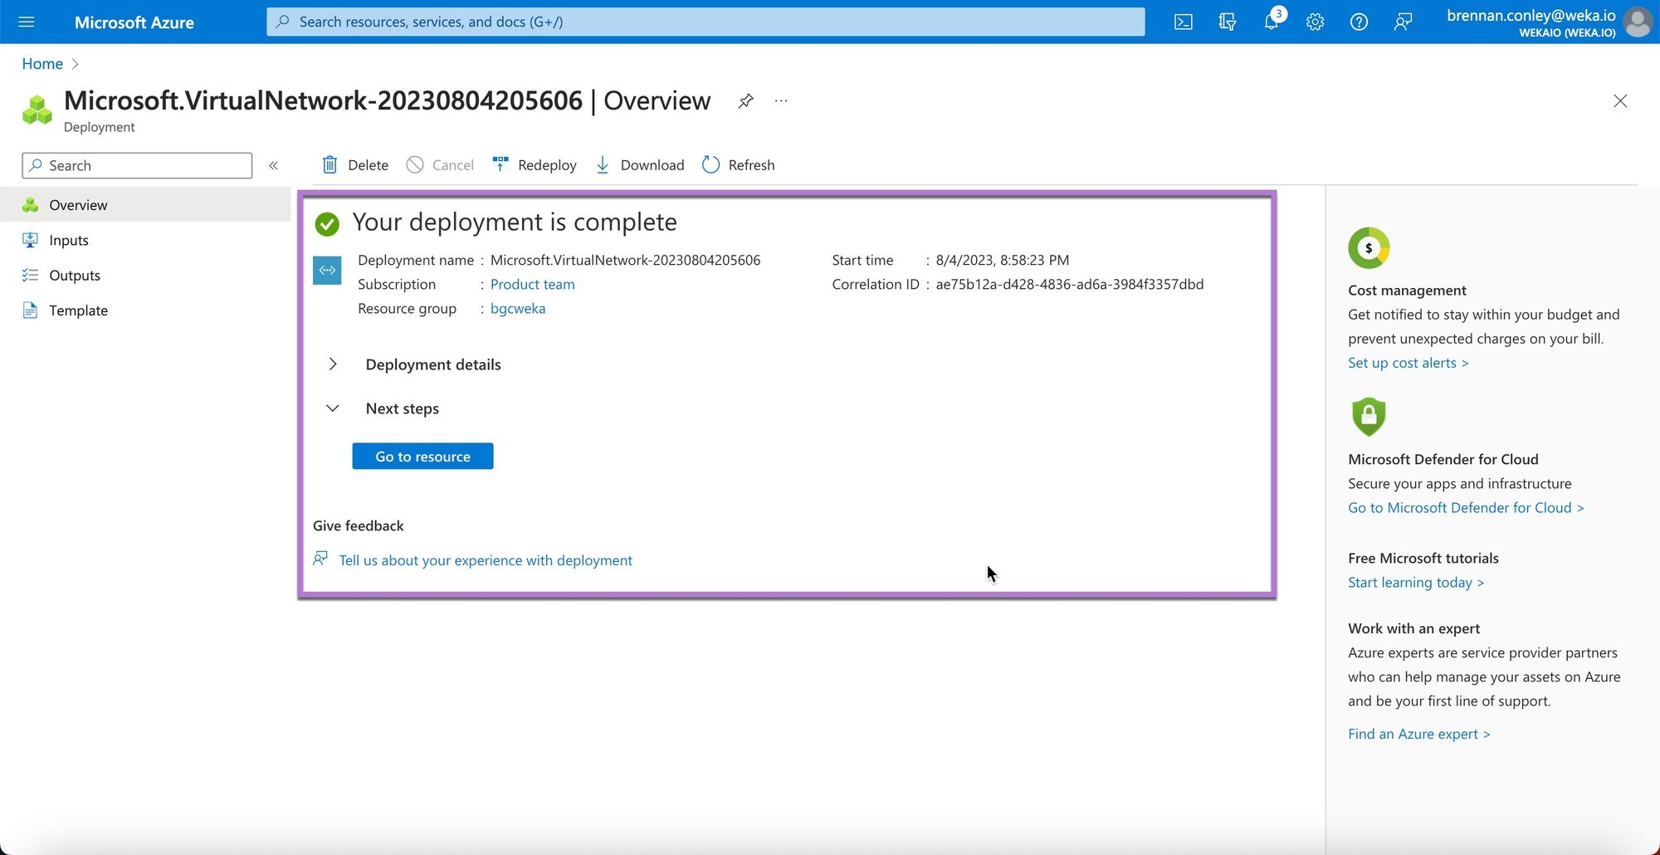Open the Template menu item

(x=78, y=310)
